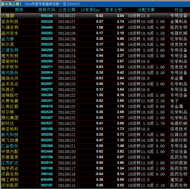This screenshot has width=190, height=189.
Task: Select stock name 大橡塑
Action: point(8,16)
